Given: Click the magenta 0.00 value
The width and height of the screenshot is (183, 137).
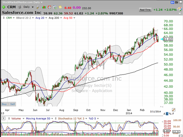Looking at the screenshot, I should [x=77, y=8].
